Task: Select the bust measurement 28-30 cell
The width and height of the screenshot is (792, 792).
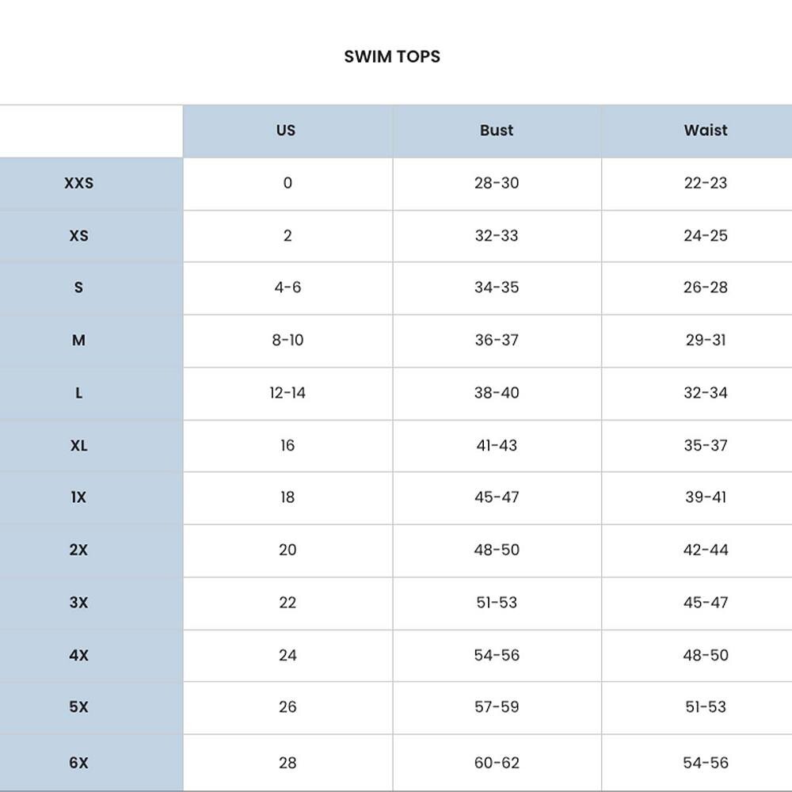Action: (x=497, y=183)
